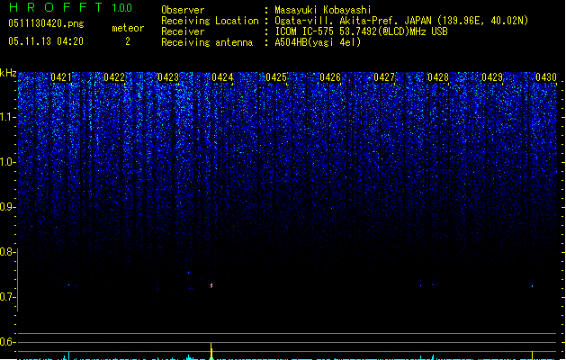Click the 0422 time marker

pos(114,77)
